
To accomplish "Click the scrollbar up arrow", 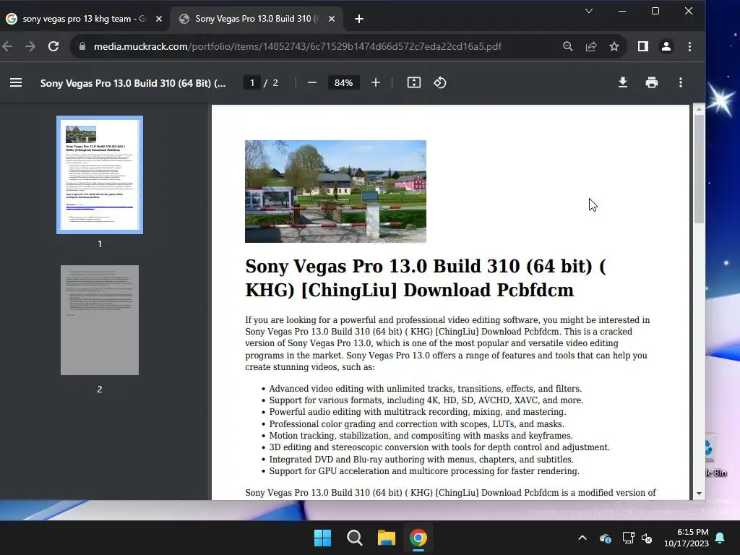I will 699,110.
